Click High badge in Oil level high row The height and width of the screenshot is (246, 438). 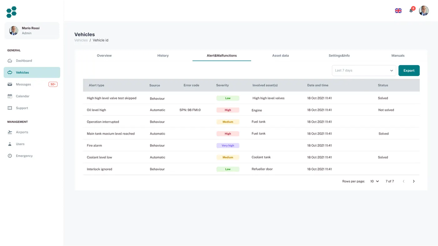click(228, 110)
